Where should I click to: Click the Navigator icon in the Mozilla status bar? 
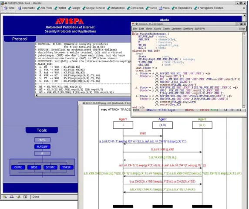point(5,197)
